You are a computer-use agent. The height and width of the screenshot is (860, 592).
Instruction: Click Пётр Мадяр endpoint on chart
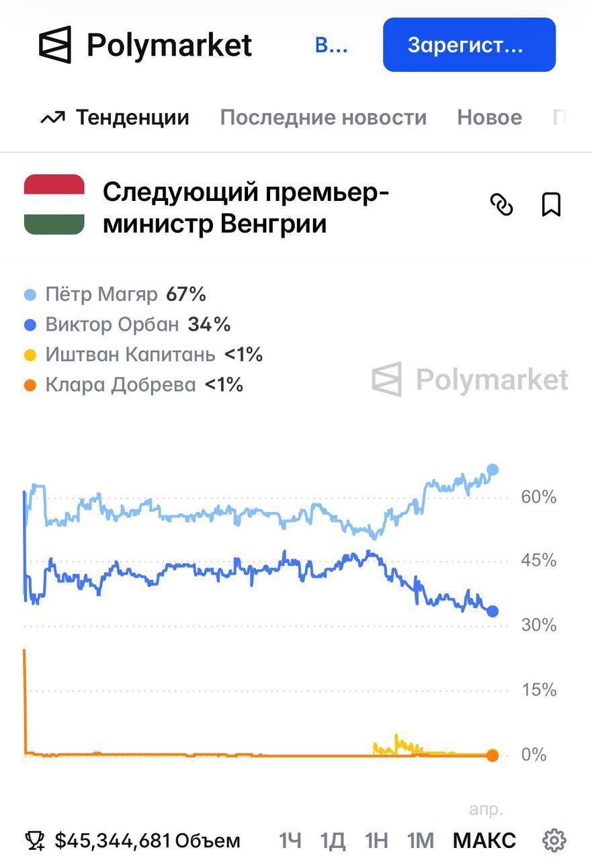click(x=493, y=470)
